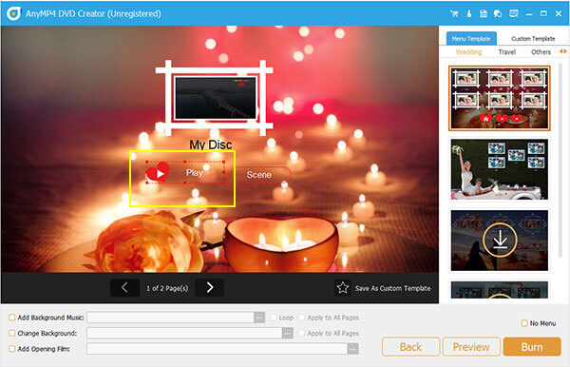Screen dimensions: 570x367
Task: Select the second wedding car template thumbnail
Action: [500, 169]
